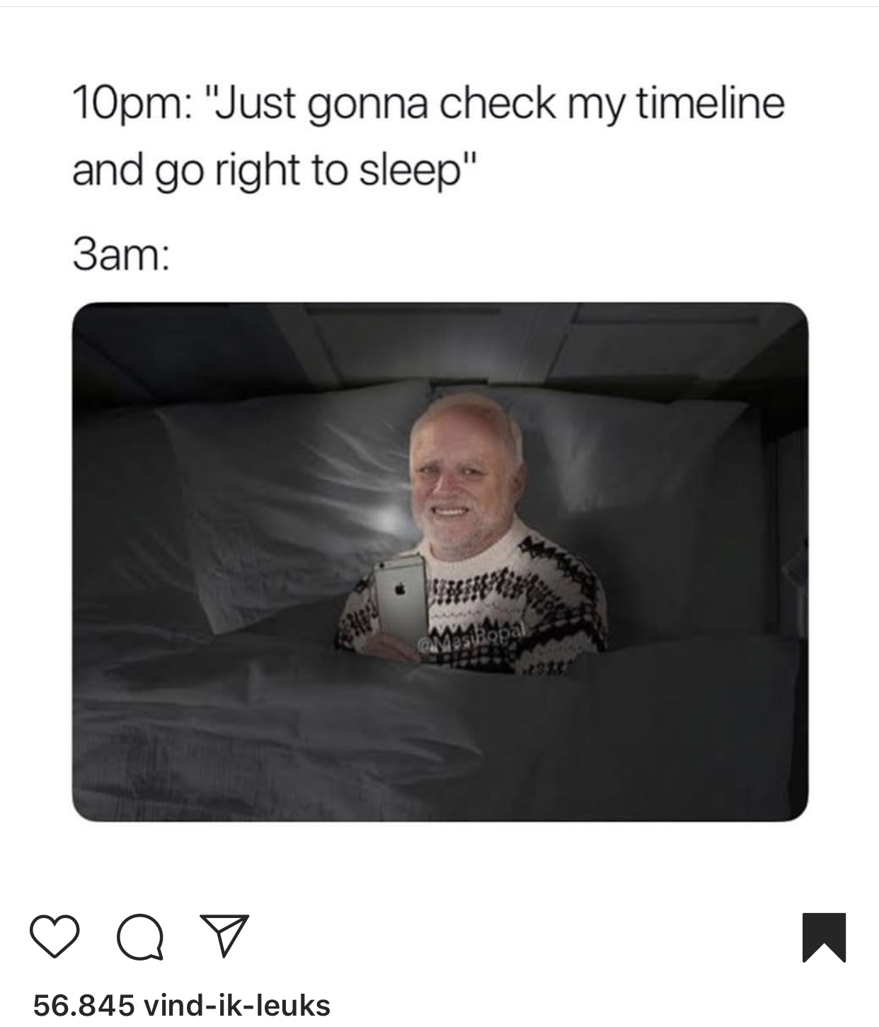Screen dimensions: 879x1027
Task: Open the 56.845 vind-ik-leuks likes list
Action: (182, 1005)
